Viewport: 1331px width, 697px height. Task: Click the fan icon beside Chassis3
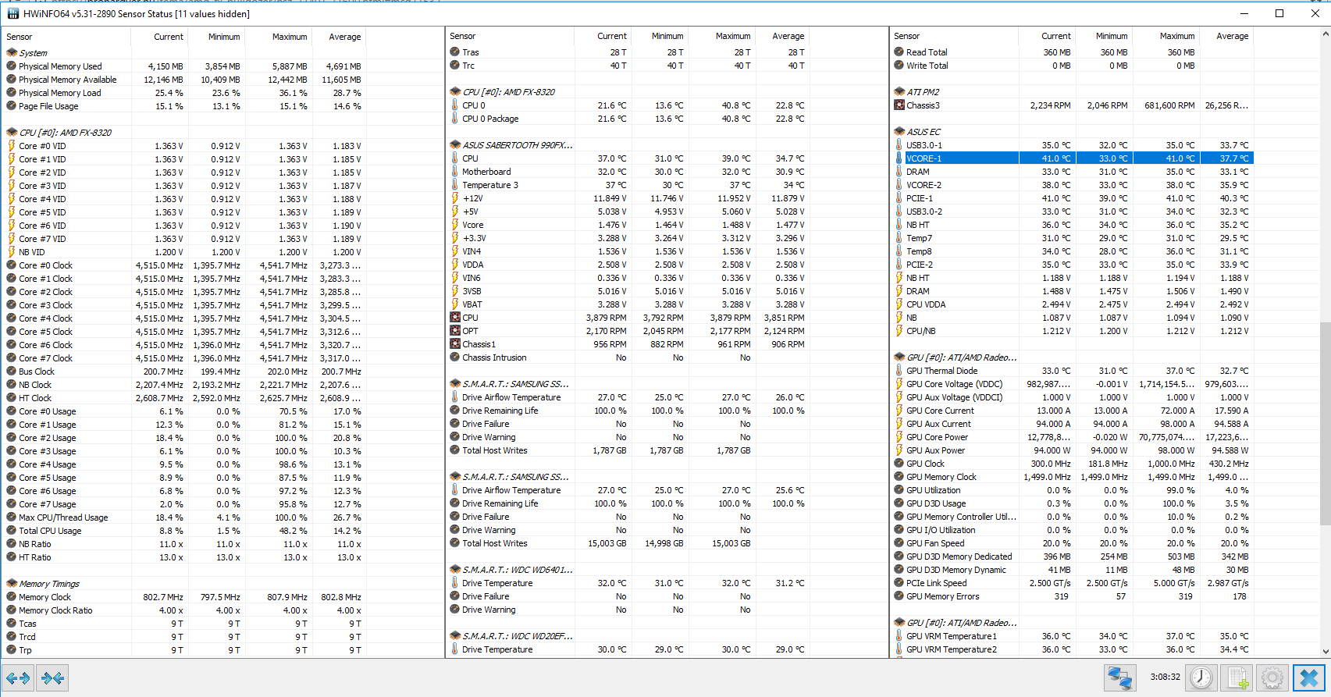pos(899,105)
